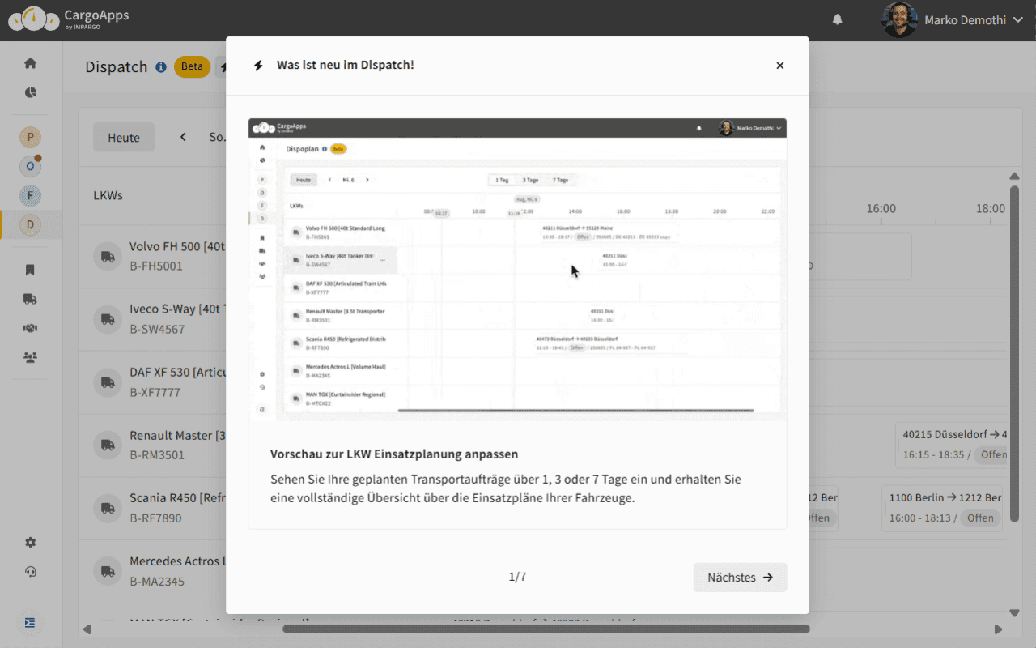This screenshot has width=1036, height=648.
Task: Click the panel icon at the sidebar bottom
Action: point(30,622)
